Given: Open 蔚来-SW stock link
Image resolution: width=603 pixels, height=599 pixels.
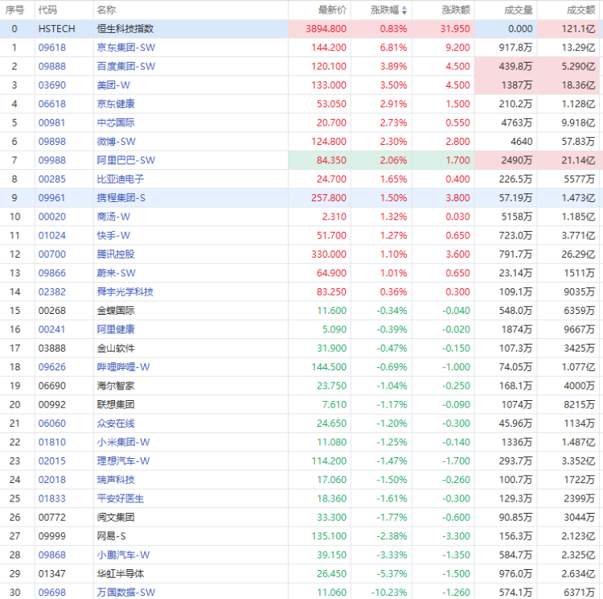Looking at the screenshot, I should click(x=116, y=273).
